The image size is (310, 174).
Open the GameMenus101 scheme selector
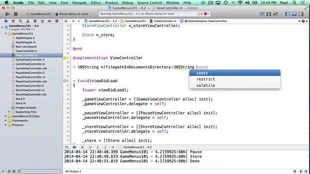point(38,14)
